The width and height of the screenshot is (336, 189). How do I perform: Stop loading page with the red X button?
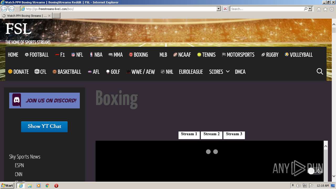click(225, 9)
